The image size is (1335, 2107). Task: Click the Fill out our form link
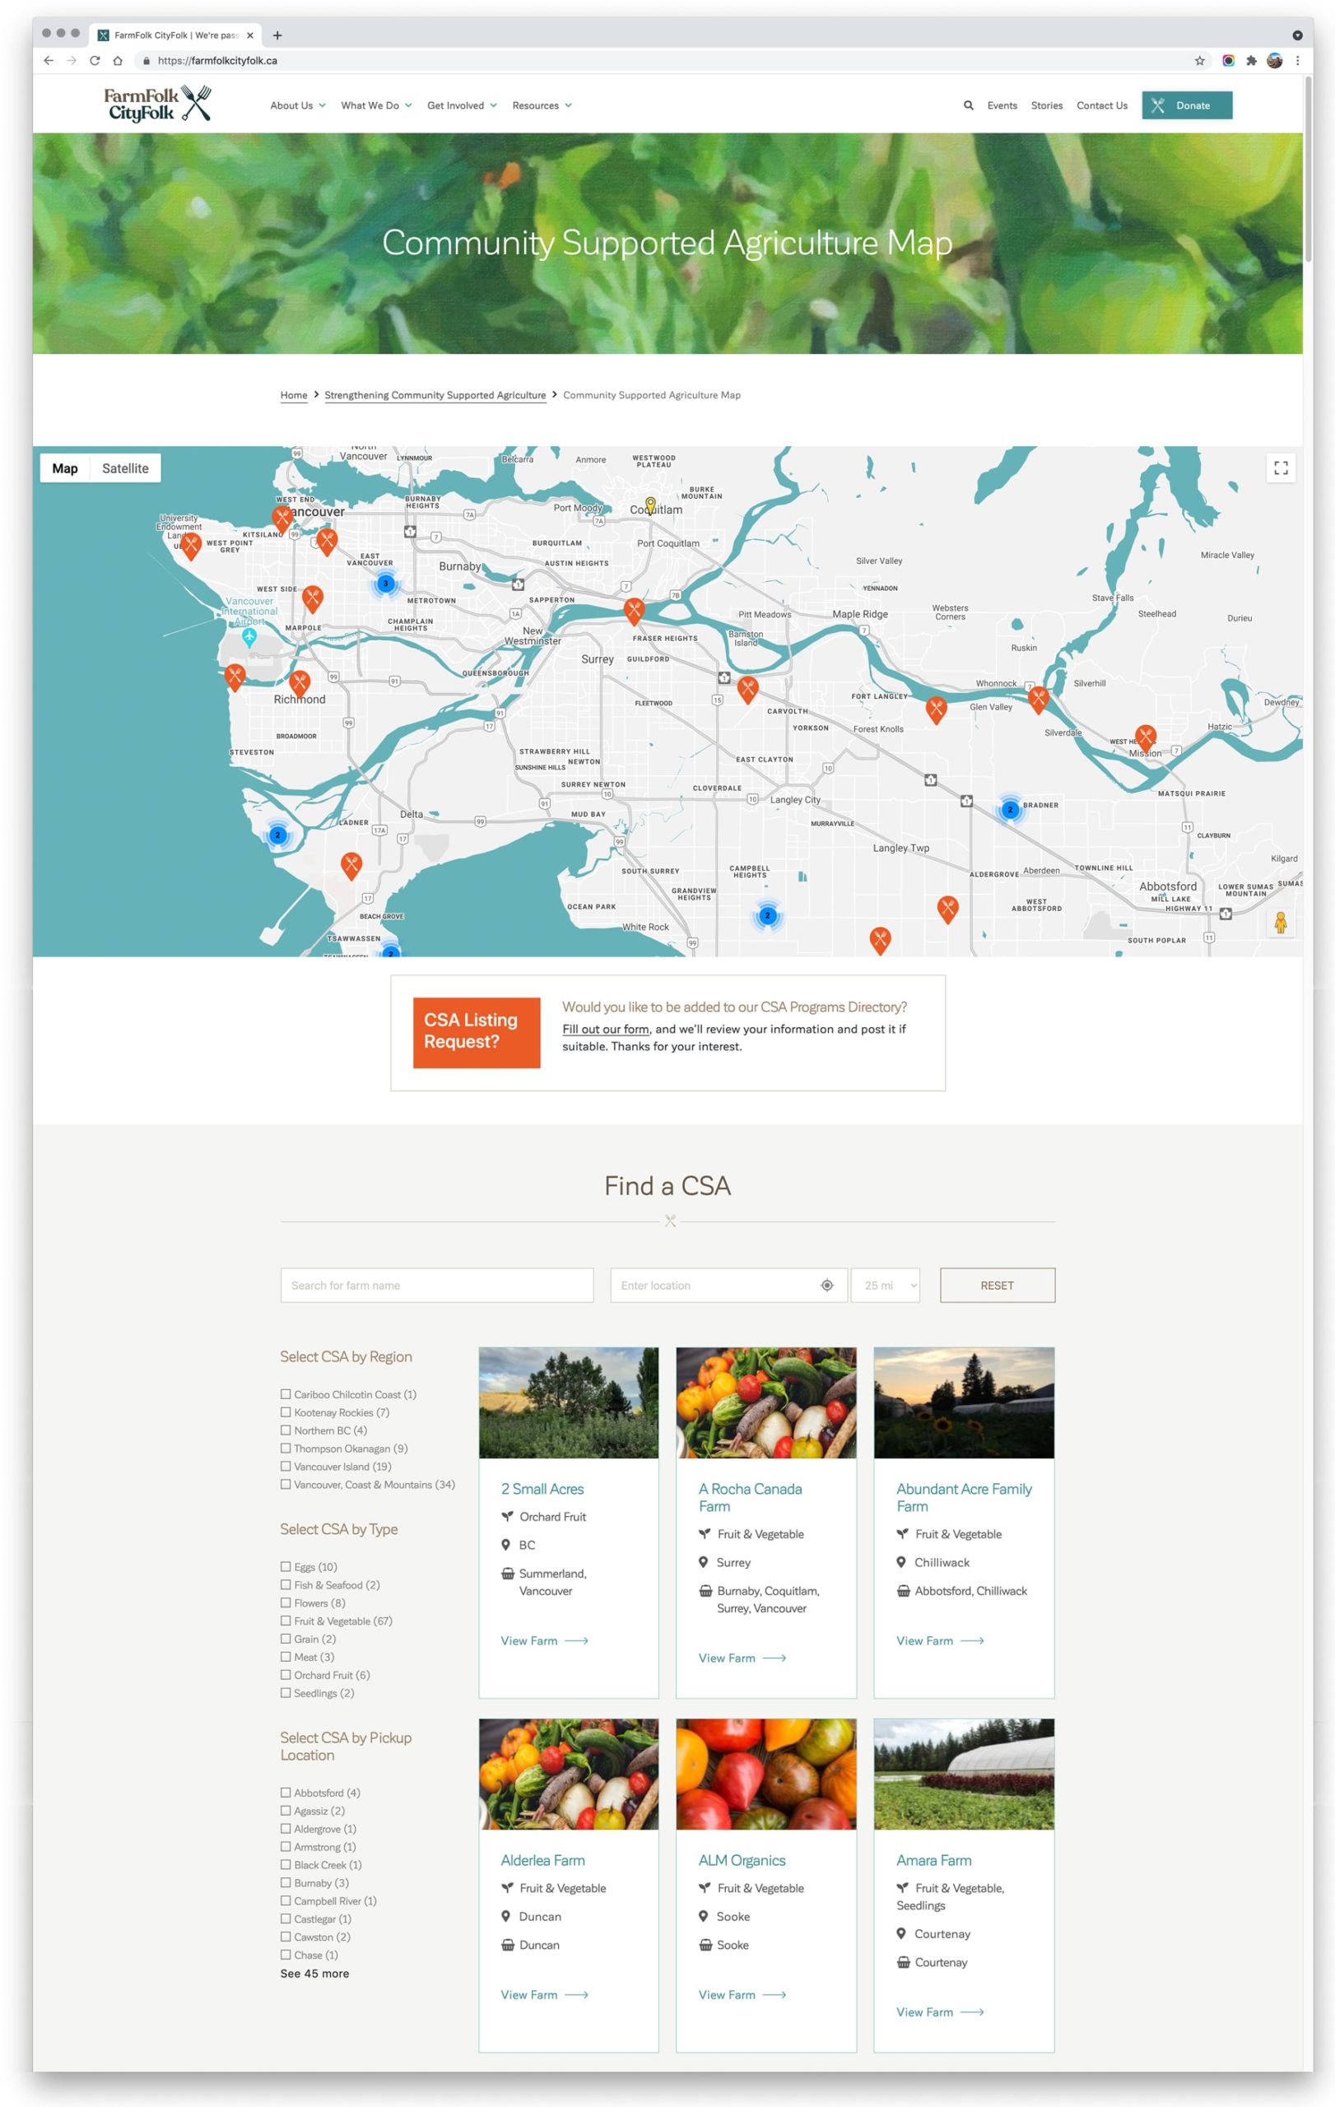click(606, 1029)
